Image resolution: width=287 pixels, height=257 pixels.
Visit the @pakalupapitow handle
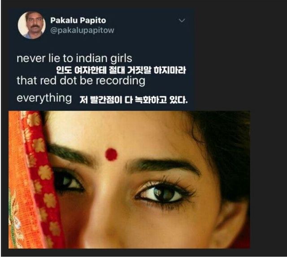click(82, 30)
